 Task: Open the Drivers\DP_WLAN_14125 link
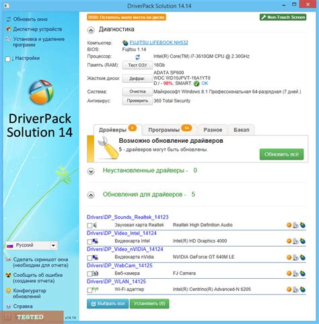click(116, 282)
